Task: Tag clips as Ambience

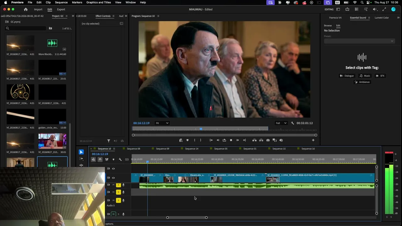Action: pos(362,82)
